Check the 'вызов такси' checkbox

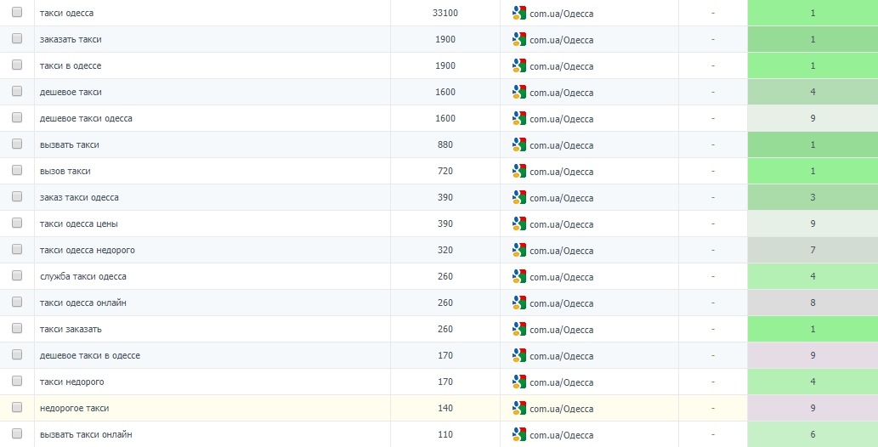(17, 170)
